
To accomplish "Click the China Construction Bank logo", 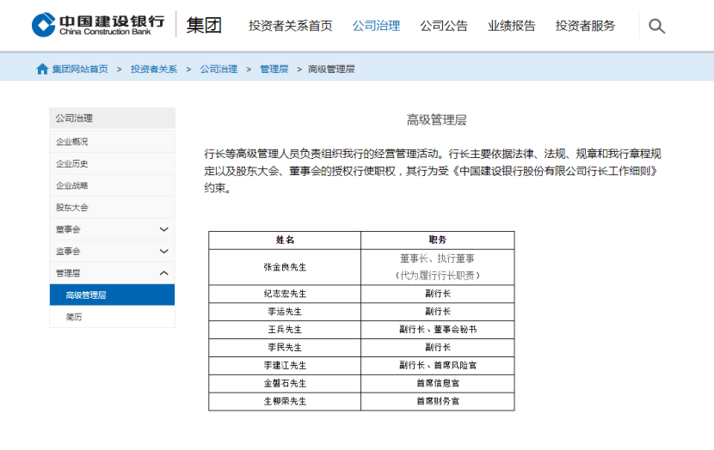I will (x=97, y=25).
